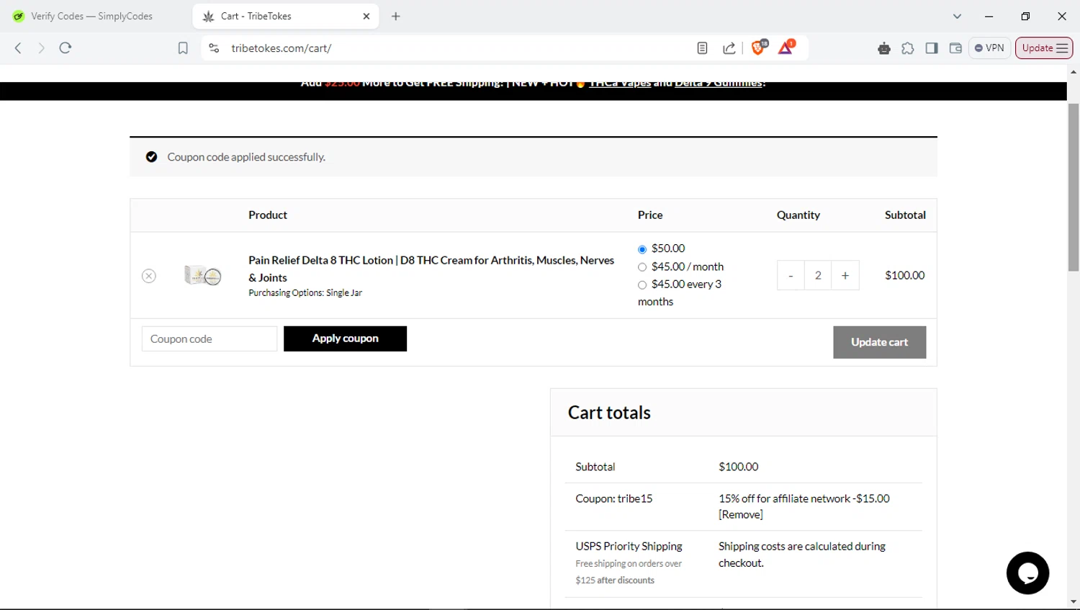1080x610 pixels.
Task: Select the $50.00 one-time price option
Action: (x=642, y=249)
